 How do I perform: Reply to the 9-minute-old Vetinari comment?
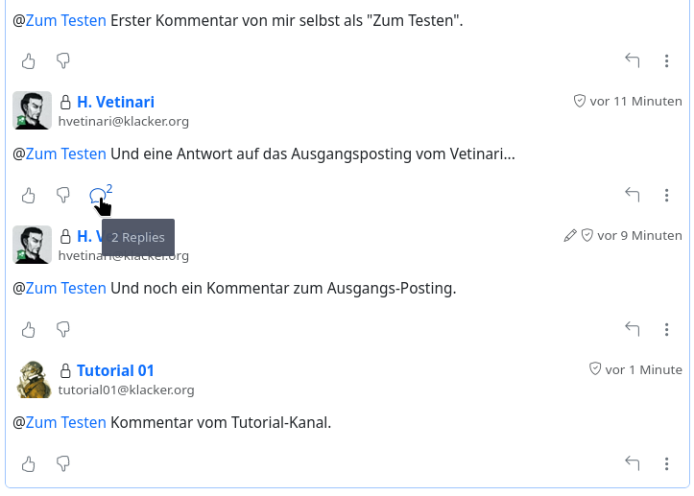(x=633, y=330)
